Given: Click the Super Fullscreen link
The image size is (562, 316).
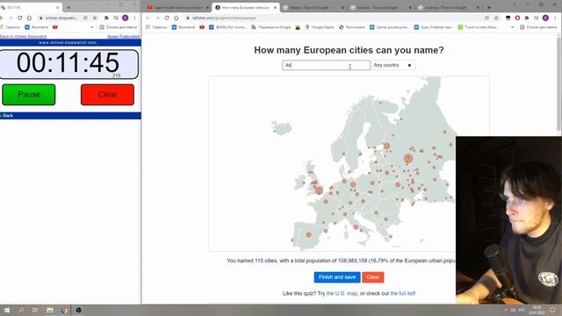Looking at the screenshot, I should [x=123, y=37].
